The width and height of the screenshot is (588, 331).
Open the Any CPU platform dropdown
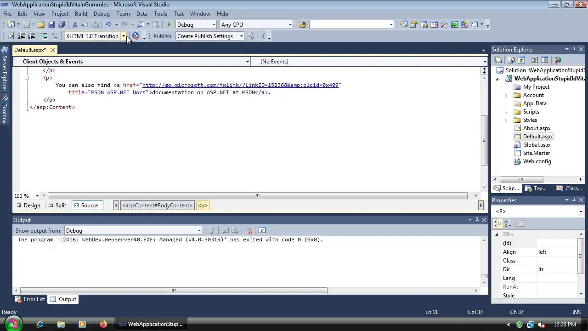click(290, 25)
